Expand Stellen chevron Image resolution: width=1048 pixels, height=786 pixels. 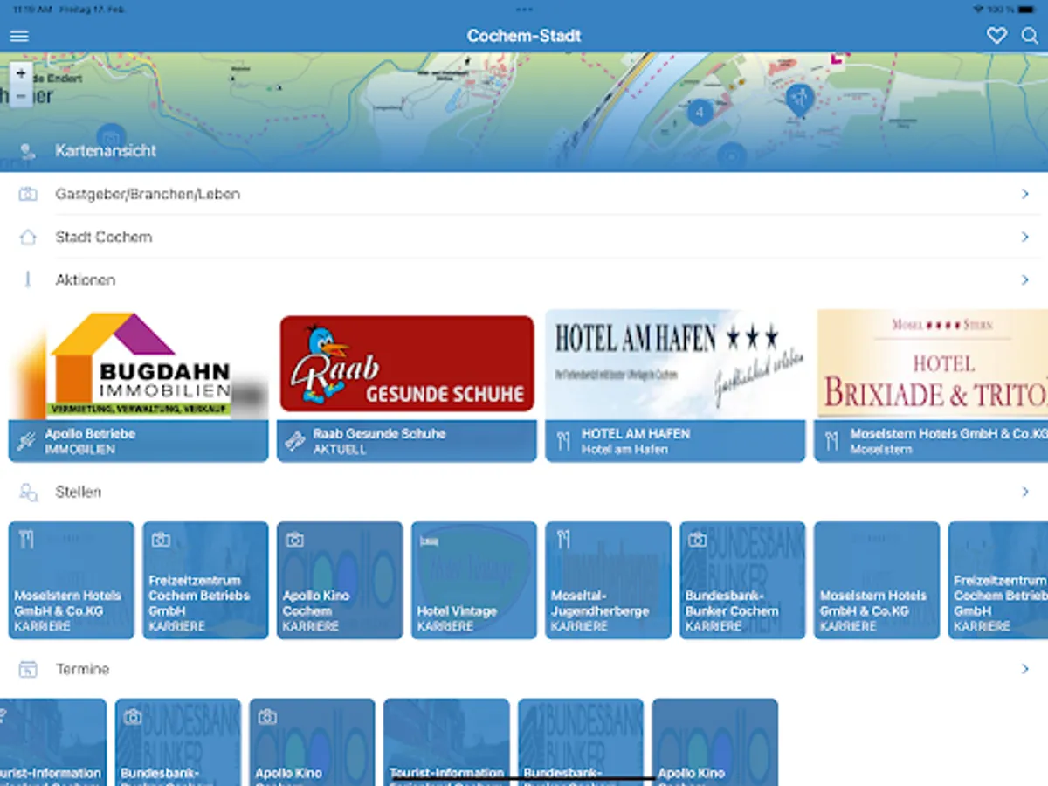1025,492
